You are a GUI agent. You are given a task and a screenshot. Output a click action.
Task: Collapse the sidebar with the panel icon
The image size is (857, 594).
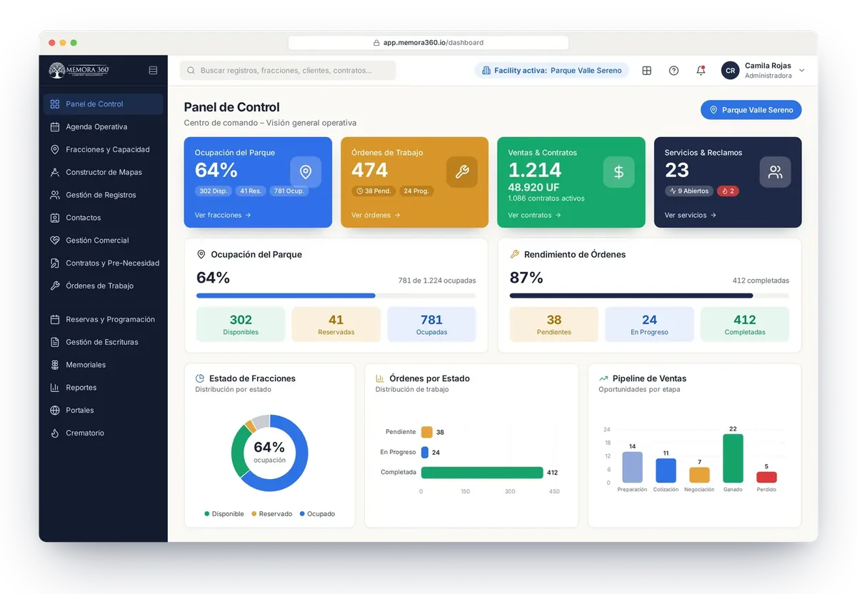pyautogui.click(x=153, y=71)
